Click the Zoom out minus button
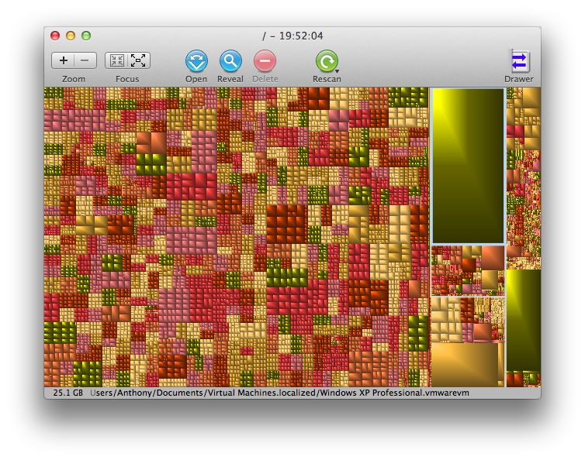 pos(85,60)
